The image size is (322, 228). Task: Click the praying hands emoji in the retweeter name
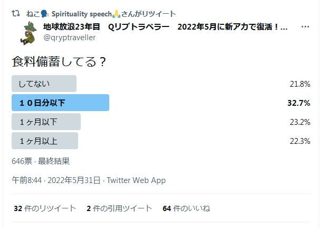pos(116,14)
